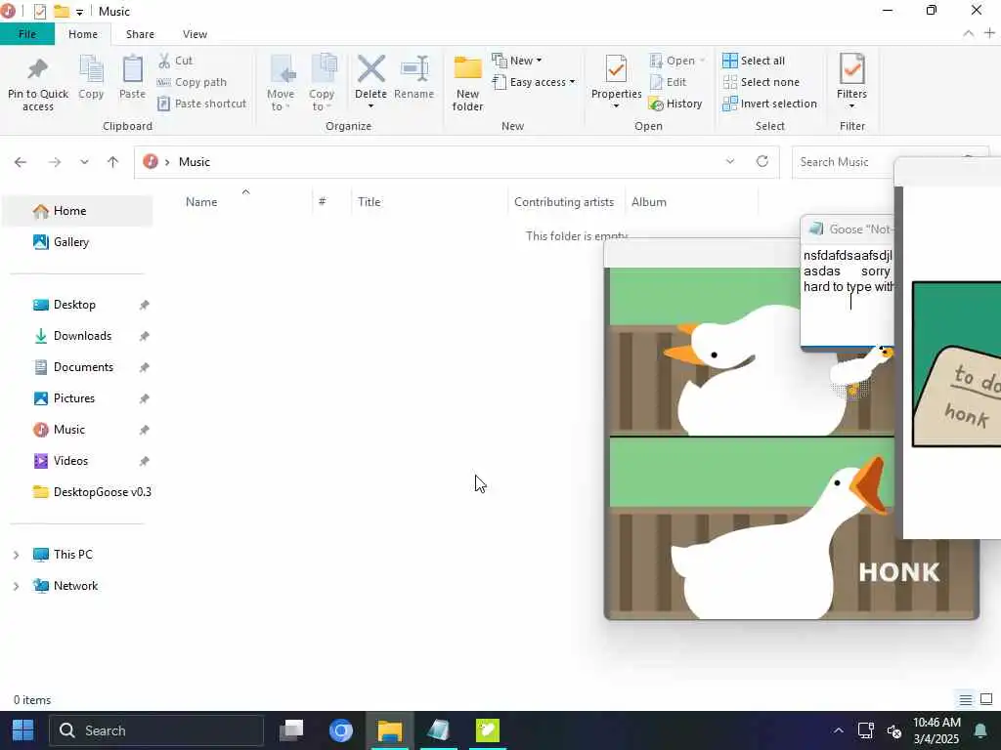Open Properties from the ribbon
1001x750 pixels.
tap(616, 82)
